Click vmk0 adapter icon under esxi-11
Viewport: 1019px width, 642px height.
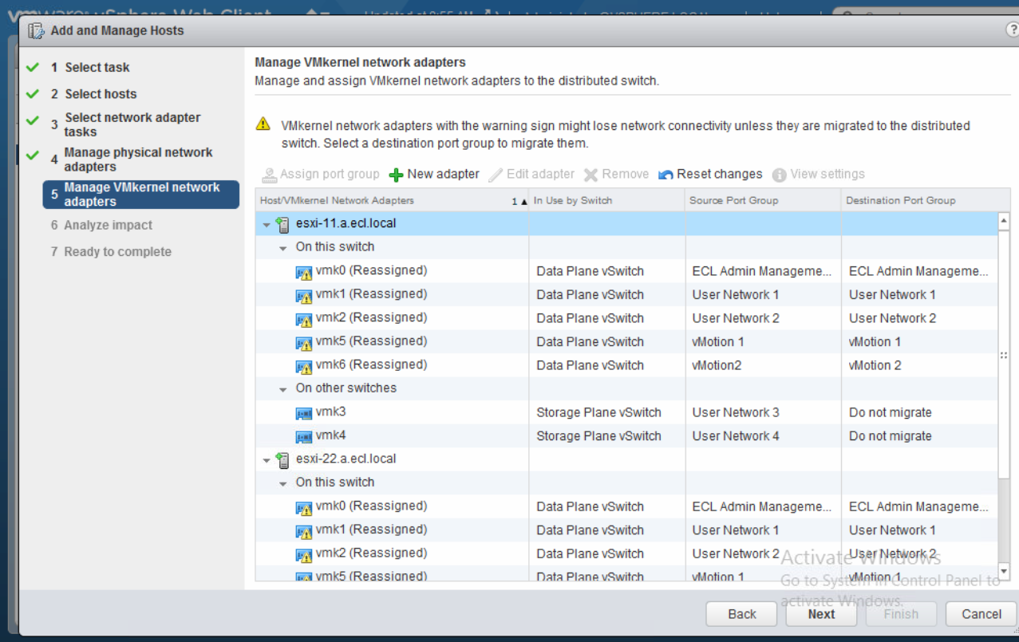304,273
